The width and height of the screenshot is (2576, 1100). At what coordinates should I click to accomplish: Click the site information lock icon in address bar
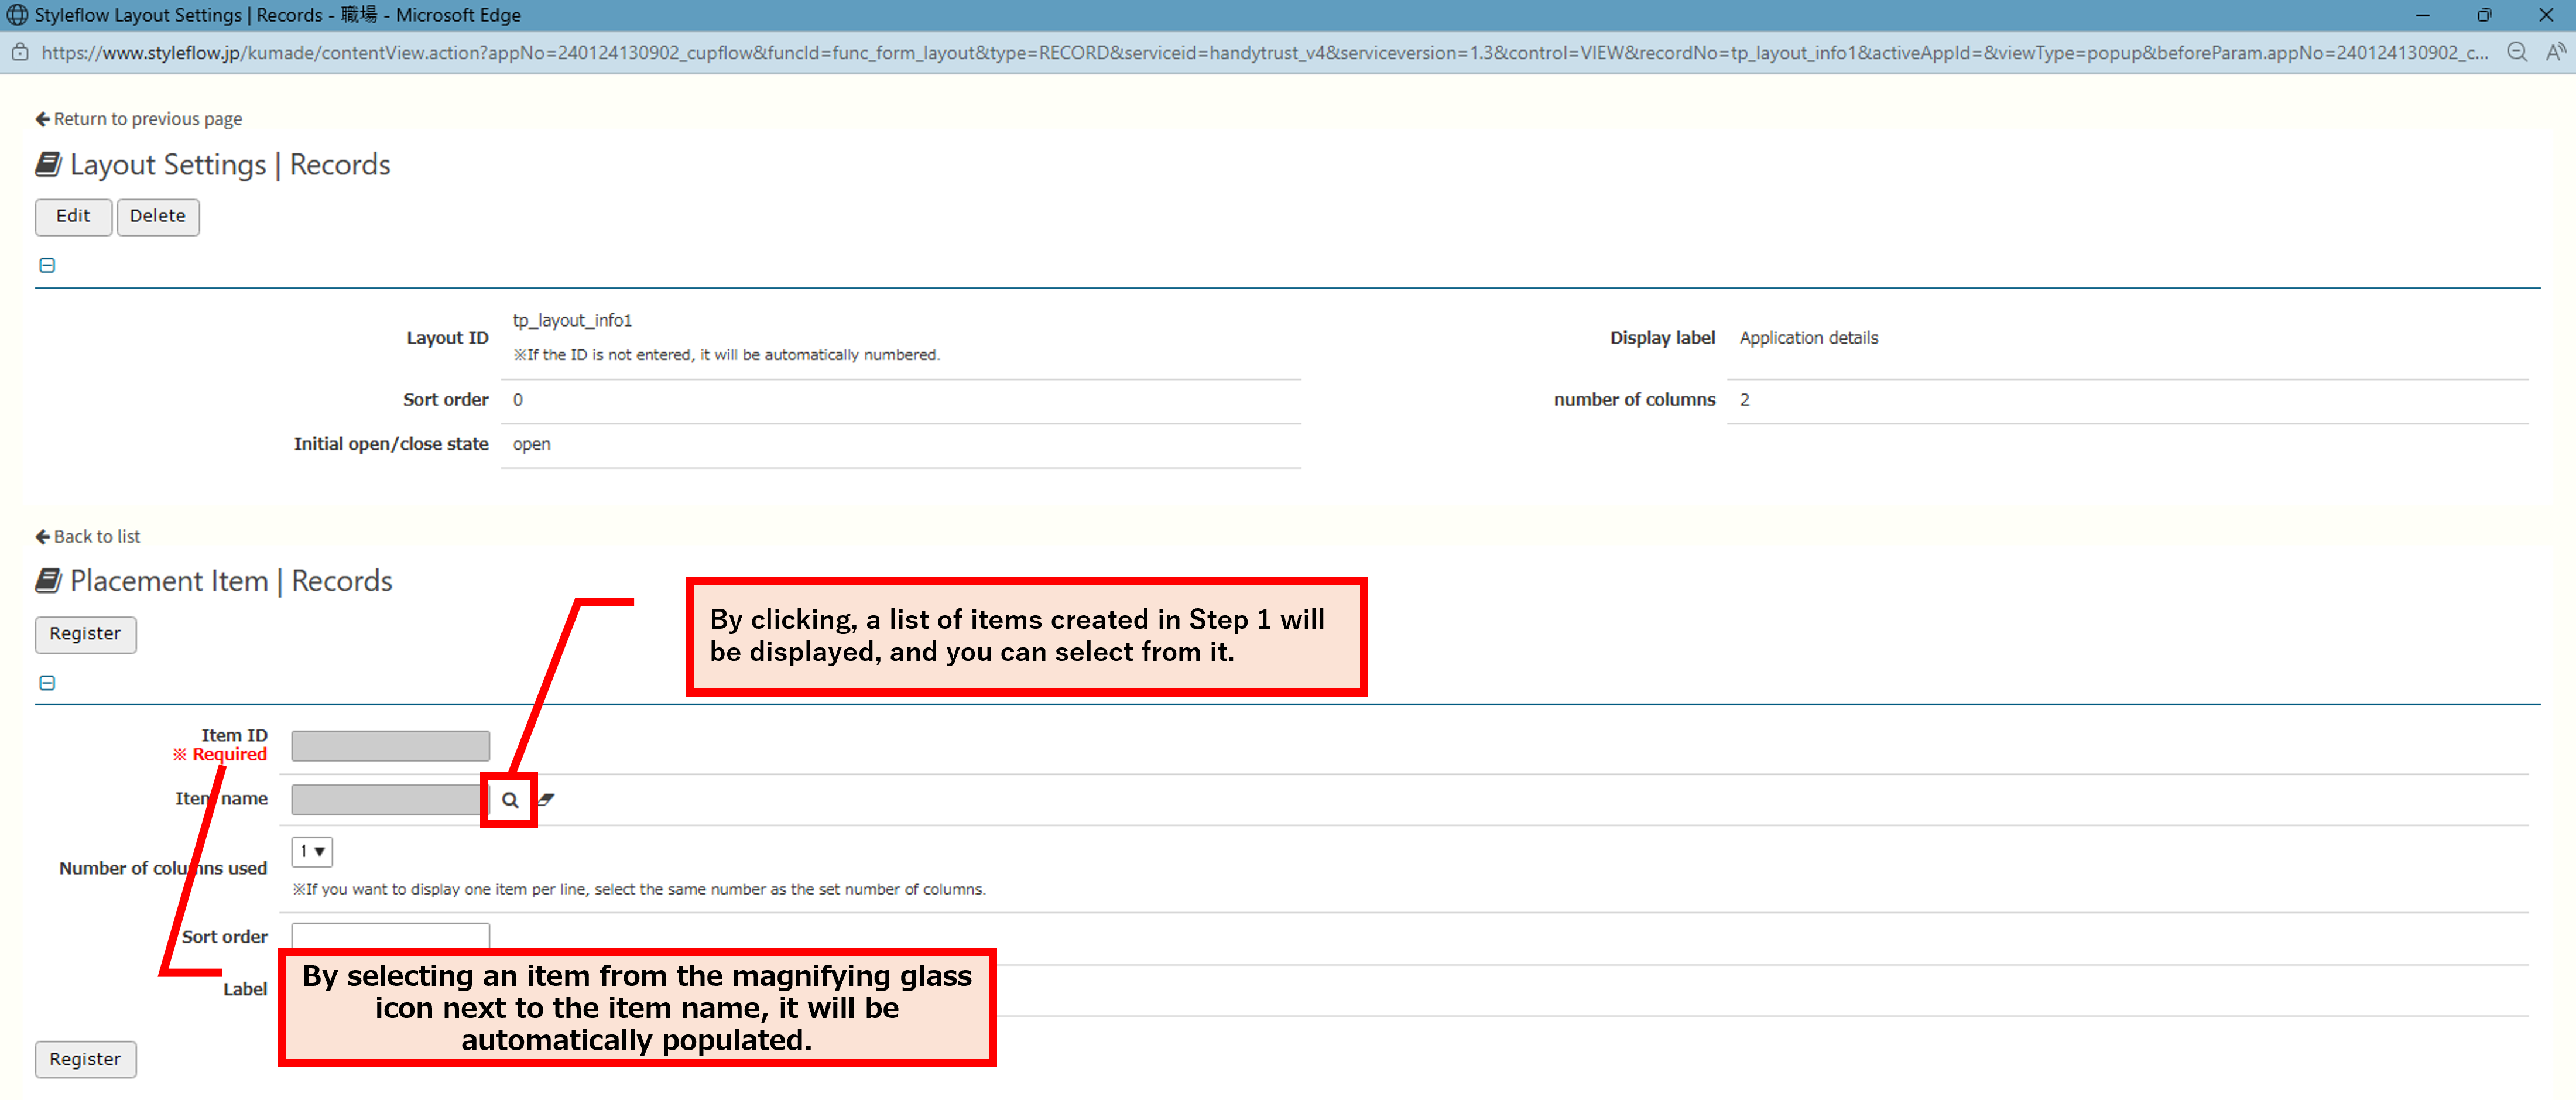20,53
